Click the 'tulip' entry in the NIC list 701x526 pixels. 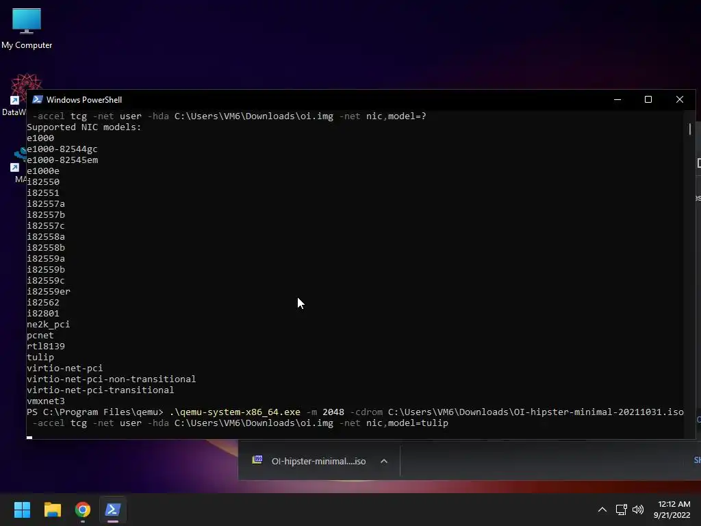pyautogui.click(x=40, y=357)
